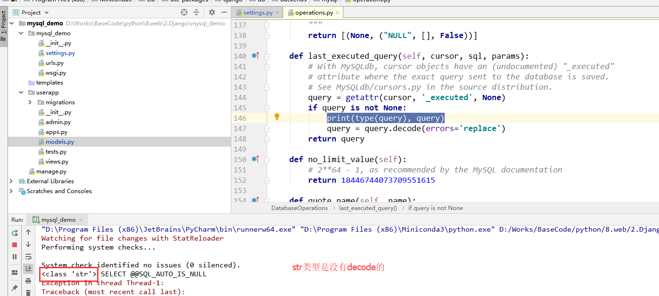Close the settings.py tab
The image size is (659, 296).
[277, 13]
